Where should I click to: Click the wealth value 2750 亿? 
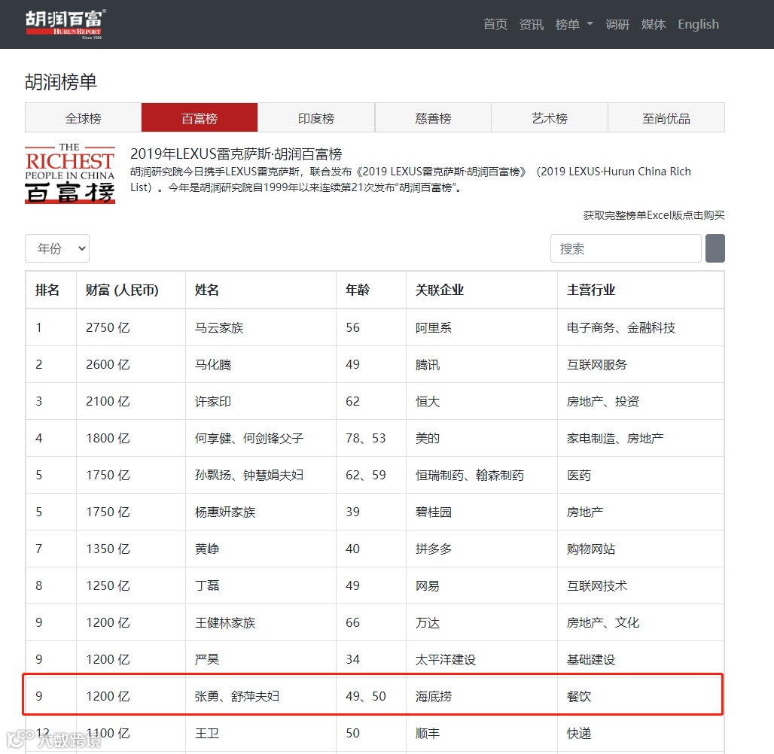pyautogui.click(x=108, y=327)
